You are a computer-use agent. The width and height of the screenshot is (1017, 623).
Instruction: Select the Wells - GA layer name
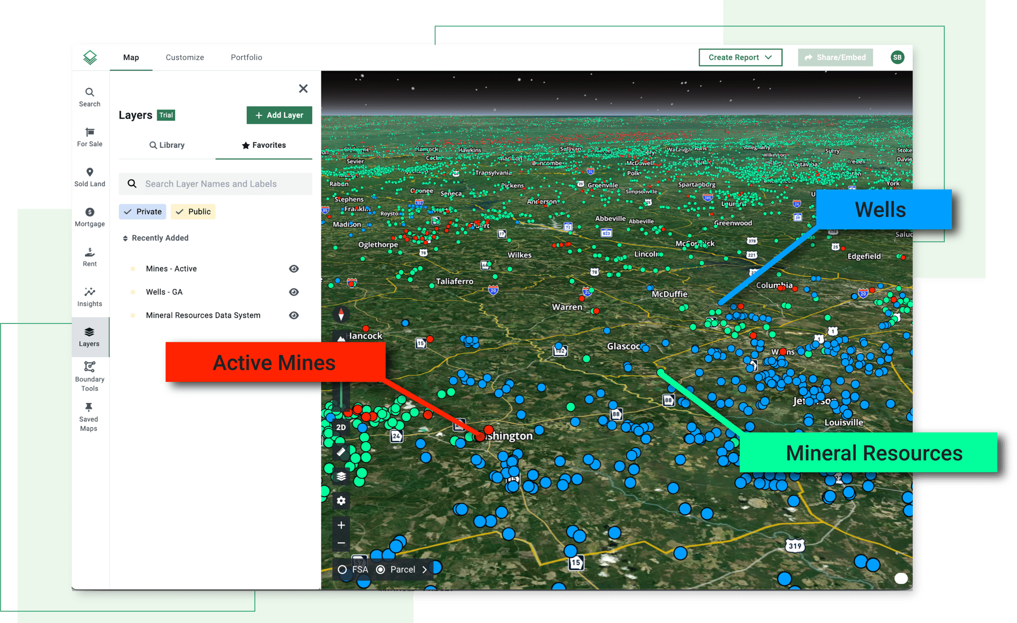pos(164,292)
